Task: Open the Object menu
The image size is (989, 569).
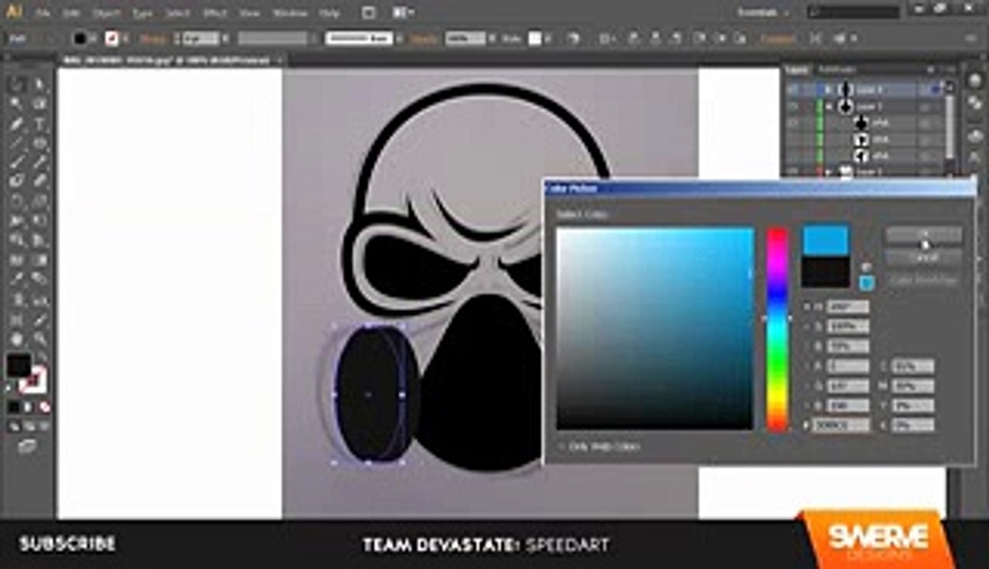Action: tap(107, 13)
